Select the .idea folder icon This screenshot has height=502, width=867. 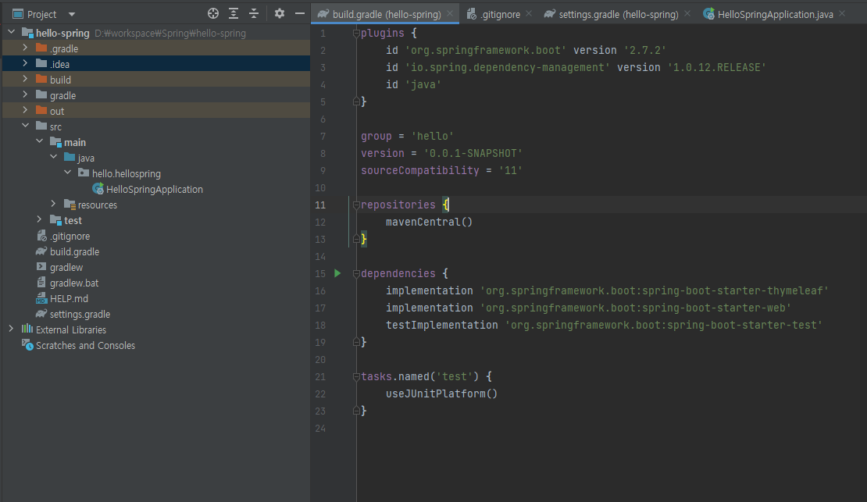[41, 63]
